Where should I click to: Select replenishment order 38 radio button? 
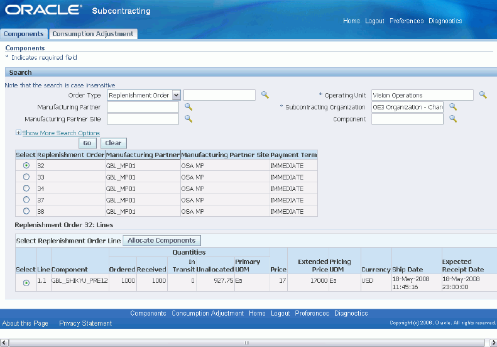[x=26, y=211]
